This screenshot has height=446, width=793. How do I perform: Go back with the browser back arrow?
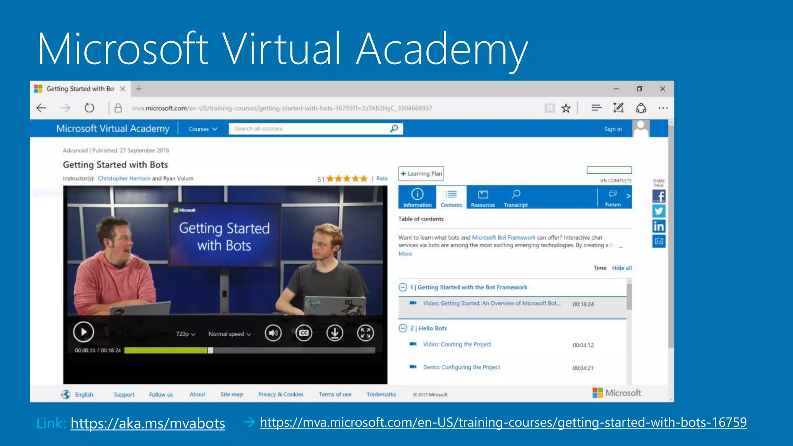41,108
